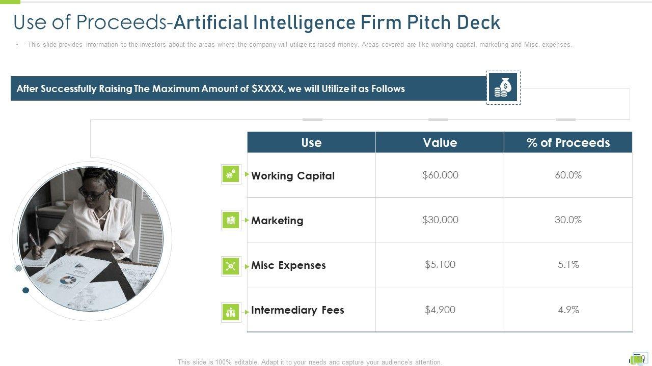Click the 'Use' column header
652x366 pixels.
(311, 142)
